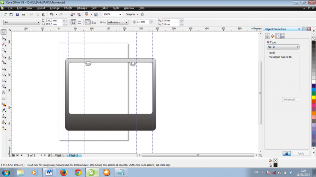
Task: Open the Arrange menu
Action: [55, 8]
